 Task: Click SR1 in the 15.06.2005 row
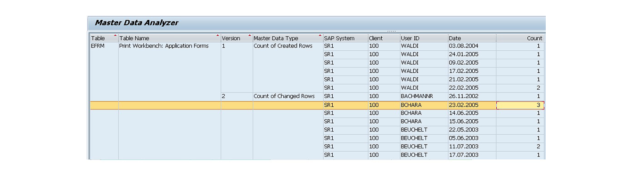(x=345, y=122)
